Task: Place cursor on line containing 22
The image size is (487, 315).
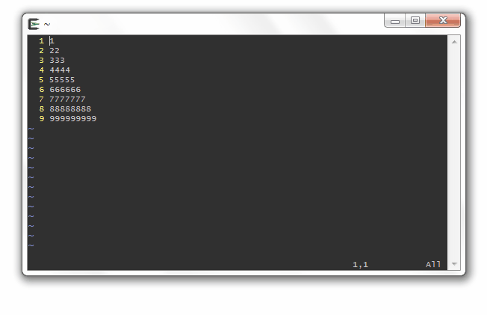Action: 55,50
